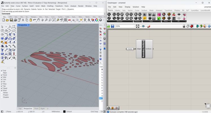Image resolution: width=211 pixels, height=113 pixels.
Task: Click the color wheel icon in Rhino toolbar
Action: (x=97, y=20)
